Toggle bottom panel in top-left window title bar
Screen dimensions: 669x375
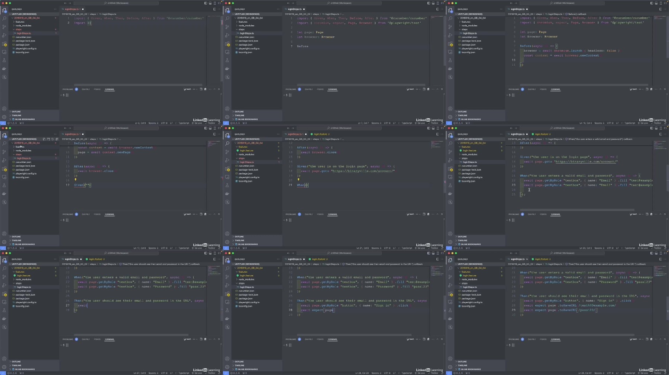tap(210, 3)
